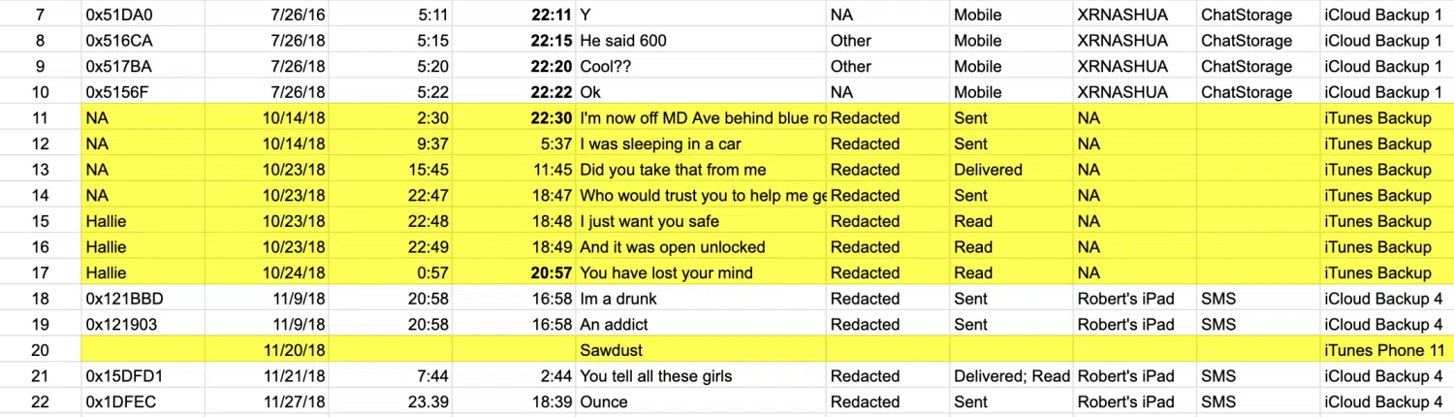Click the 'iTunes Phone 11' cell
Screen dimensions: 1454x417
pyautogui.click(x=1384, y=350)
